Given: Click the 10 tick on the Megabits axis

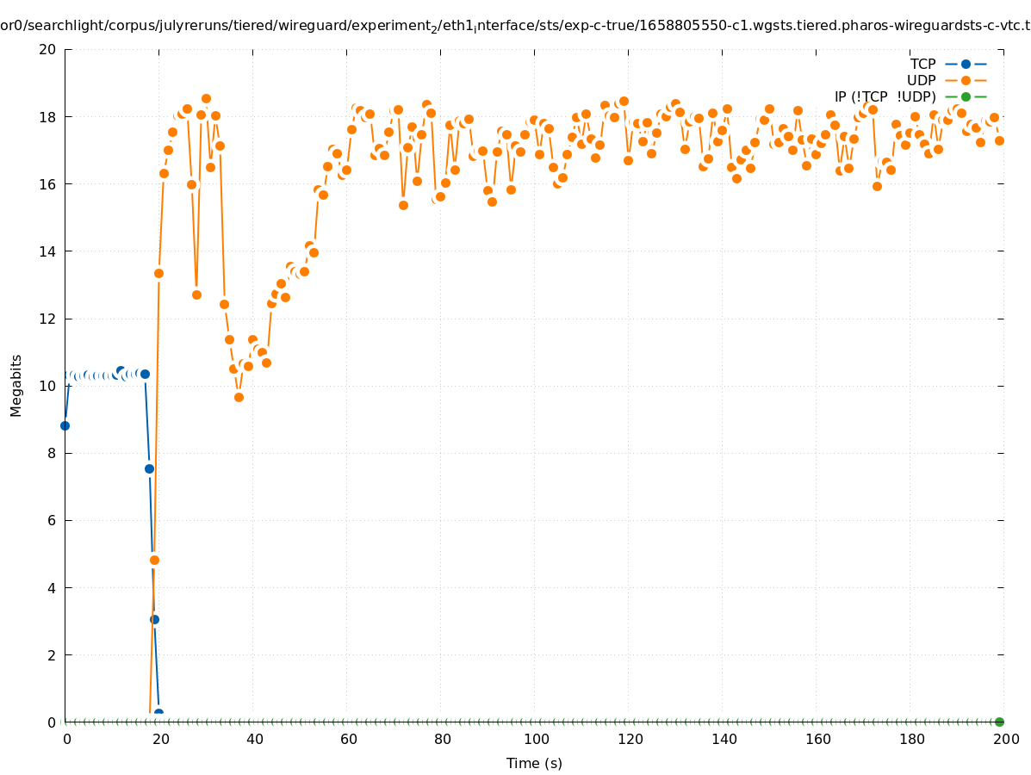Looking at the screenshot, I should tap(48, 386).
